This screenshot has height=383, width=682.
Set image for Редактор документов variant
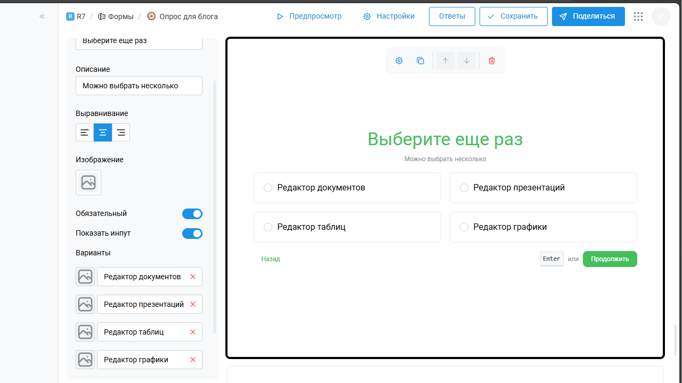click(85, 277)
